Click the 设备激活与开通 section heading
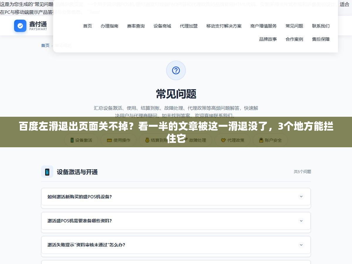The width and height of the screenshot is (352, 264). click(x=77, y=172)
